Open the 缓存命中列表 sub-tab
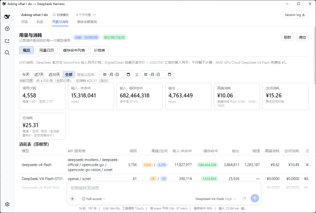This screenshot has height=213, width=316. point(74,50)
